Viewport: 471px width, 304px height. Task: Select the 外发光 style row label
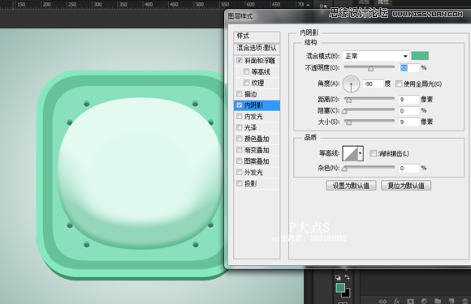pos(253,172)
